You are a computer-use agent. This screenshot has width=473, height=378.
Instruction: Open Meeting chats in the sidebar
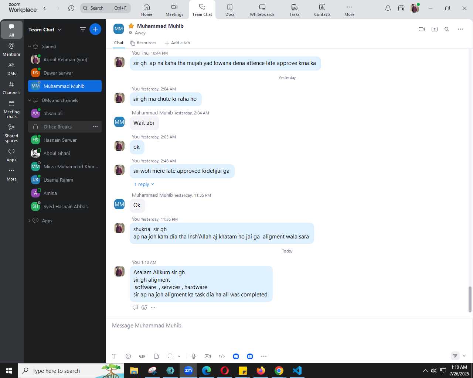tap(11, 109)
